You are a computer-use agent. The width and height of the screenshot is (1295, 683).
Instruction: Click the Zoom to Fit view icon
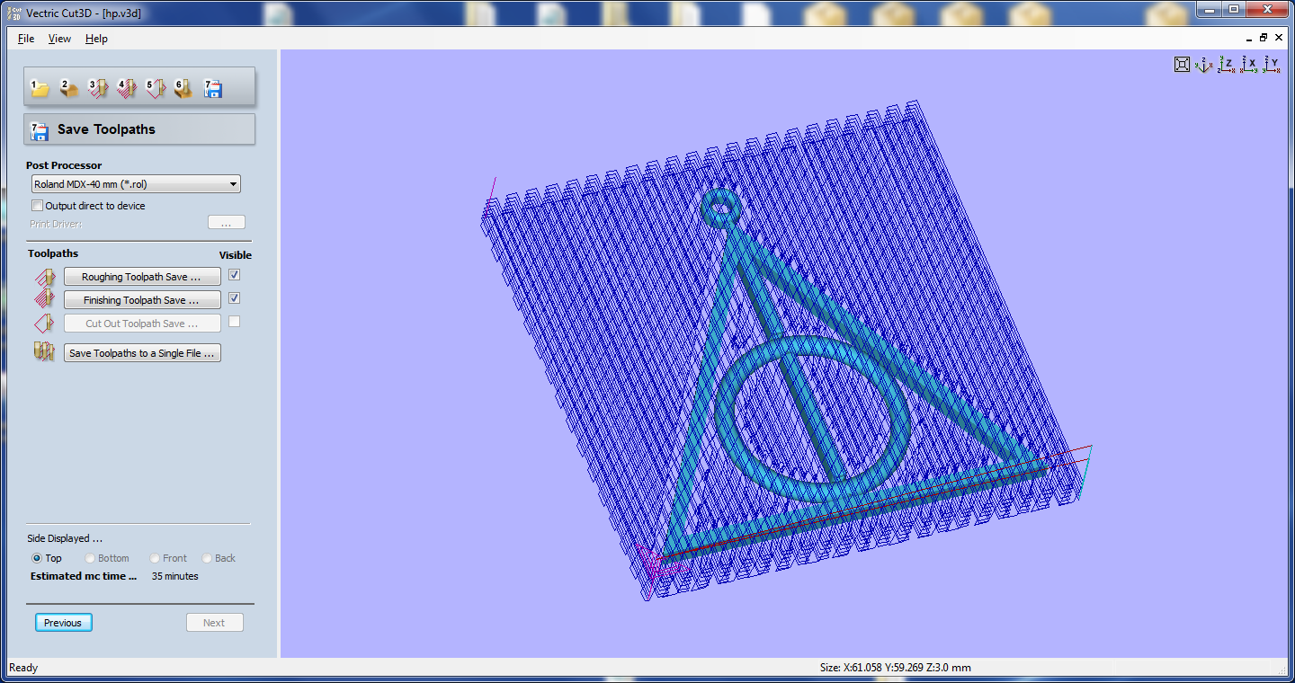coord(1183,64)
